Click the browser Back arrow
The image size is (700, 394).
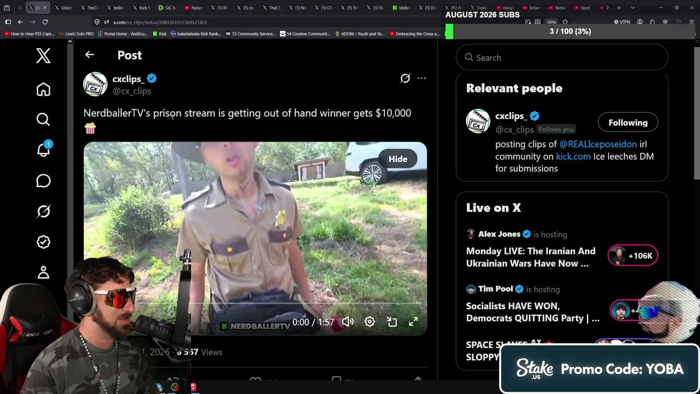point(20,22)
